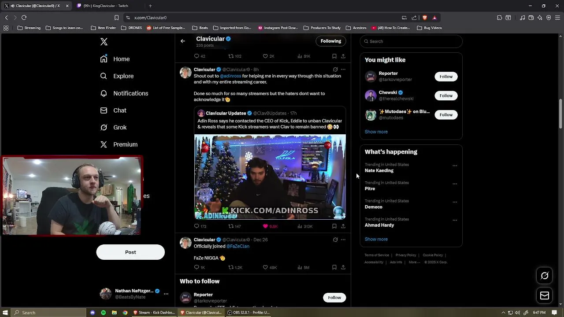Open the @FaZeClan mention link

click(x=238, y=246)
